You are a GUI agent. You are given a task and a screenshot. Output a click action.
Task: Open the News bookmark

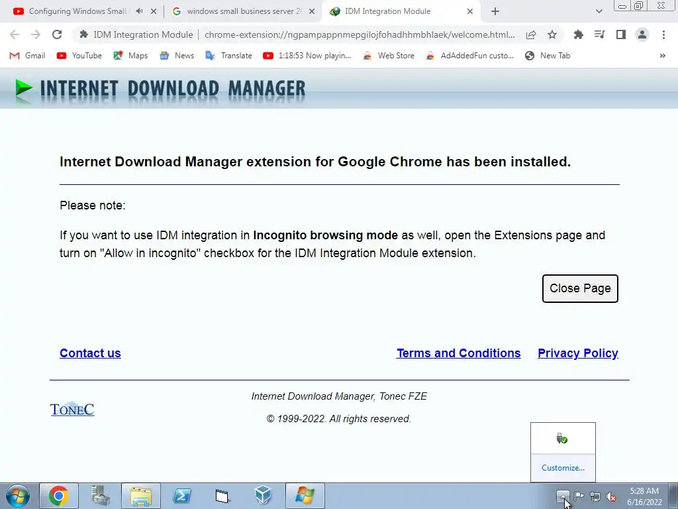pos(177,56)
